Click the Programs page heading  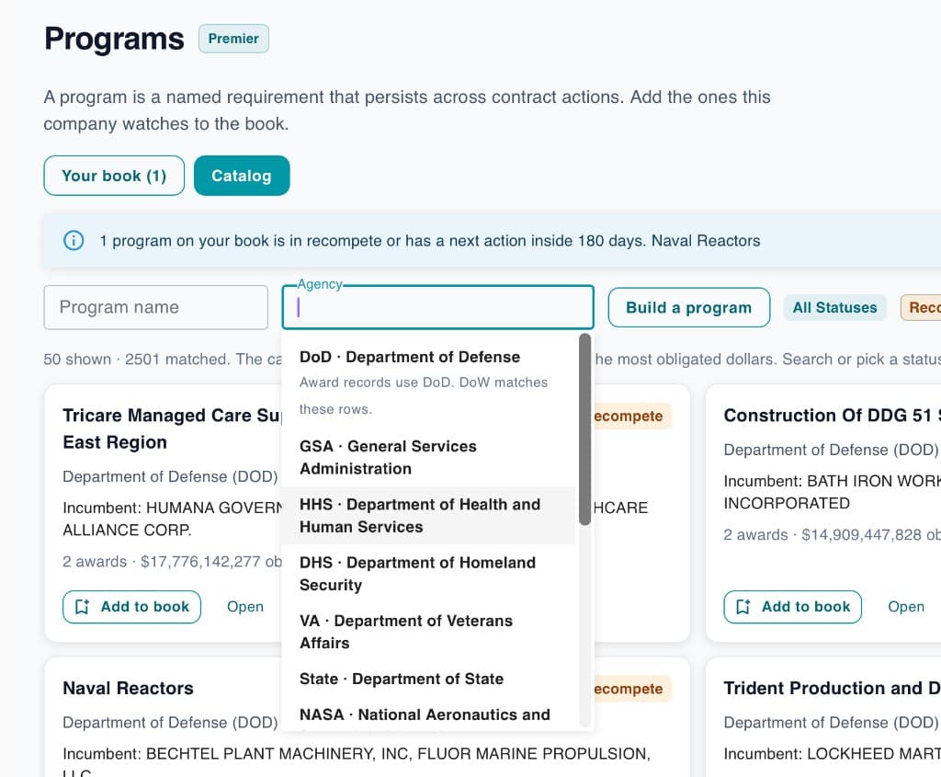tap(114, 39)
